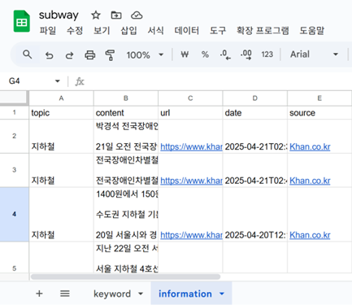
Task: Select column E header
Action: [319, 98]
